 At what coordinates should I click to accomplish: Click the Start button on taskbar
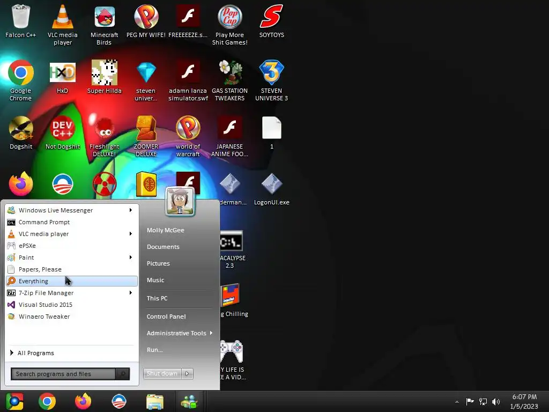tap(14, 401)
